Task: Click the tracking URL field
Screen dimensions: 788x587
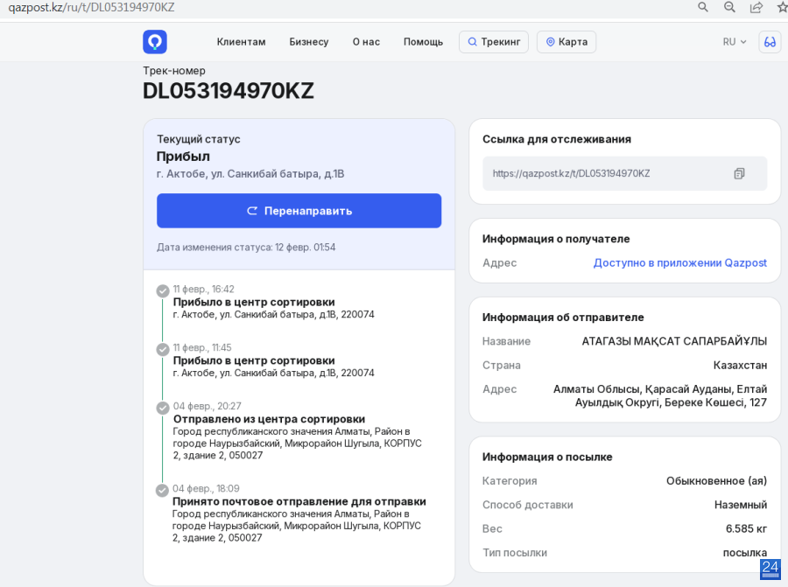Action: pyautogui.click(x=624, y=174)
